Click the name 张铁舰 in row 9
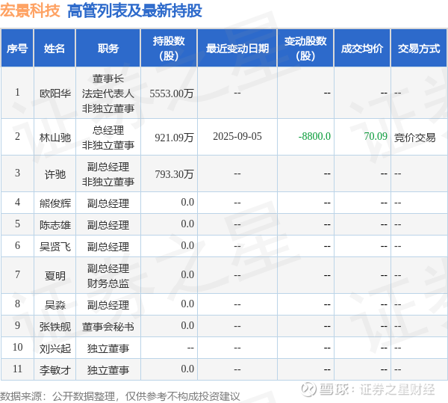 (x=55, y=327)
